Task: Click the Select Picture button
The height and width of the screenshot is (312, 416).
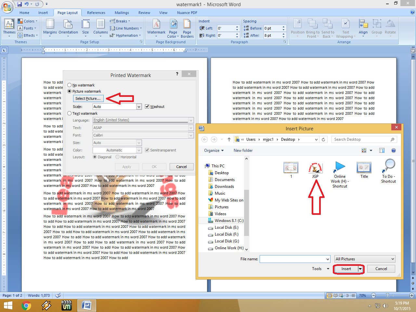Action: coord(88,98)
